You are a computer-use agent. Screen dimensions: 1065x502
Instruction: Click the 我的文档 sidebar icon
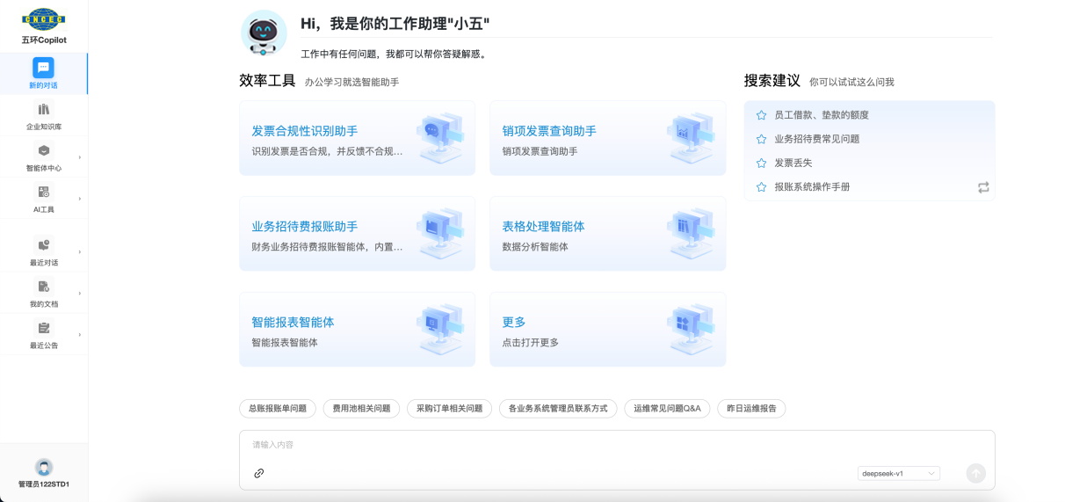(43, 287)
